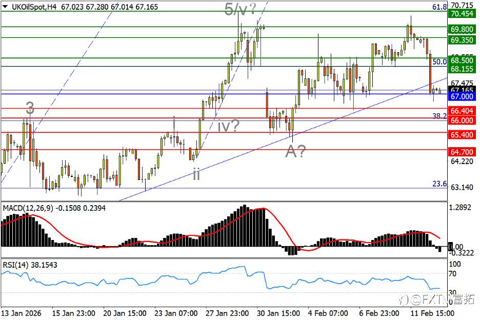Image resolution: width=480 pixels, height=320 pixels.
Task: Select the 69.800 green price label
Action: click(462, 29)
